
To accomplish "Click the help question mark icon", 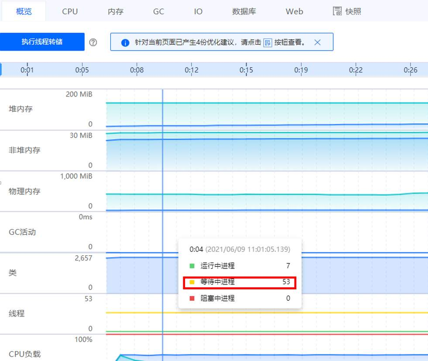I will [93, 42].
